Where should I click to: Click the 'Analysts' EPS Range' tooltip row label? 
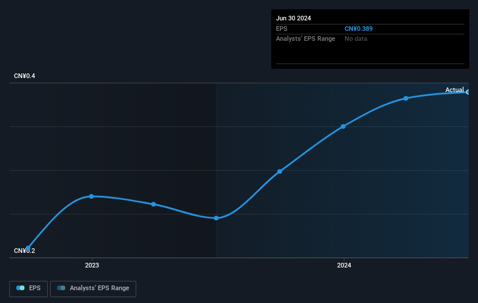pyautogui.click(x=306, y=39)
